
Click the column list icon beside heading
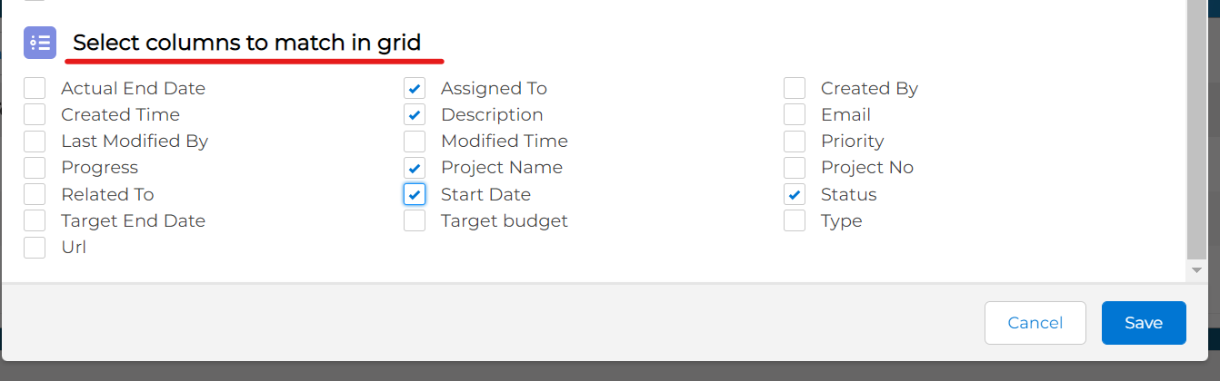tap(40, 43)
